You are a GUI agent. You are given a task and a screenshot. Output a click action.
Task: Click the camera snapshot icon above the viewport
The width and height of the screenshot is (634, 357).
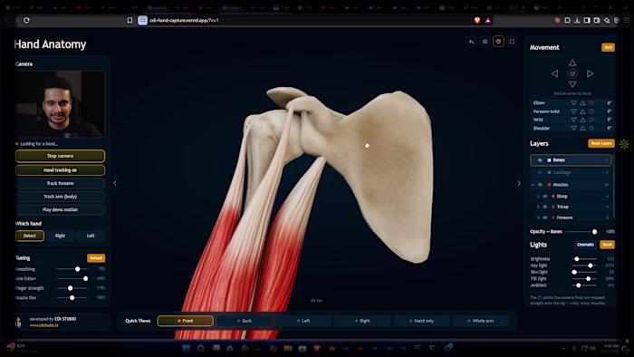click(485, 42)
